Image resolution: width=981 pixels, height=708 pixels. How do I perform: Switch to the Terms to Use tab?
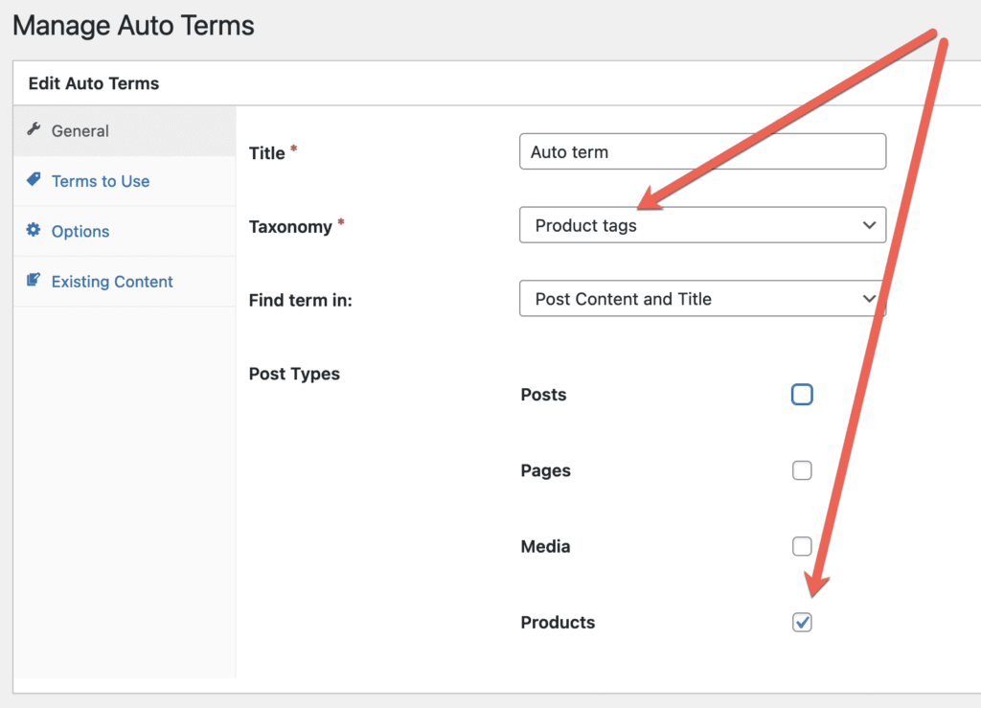[x=125, y=181]
